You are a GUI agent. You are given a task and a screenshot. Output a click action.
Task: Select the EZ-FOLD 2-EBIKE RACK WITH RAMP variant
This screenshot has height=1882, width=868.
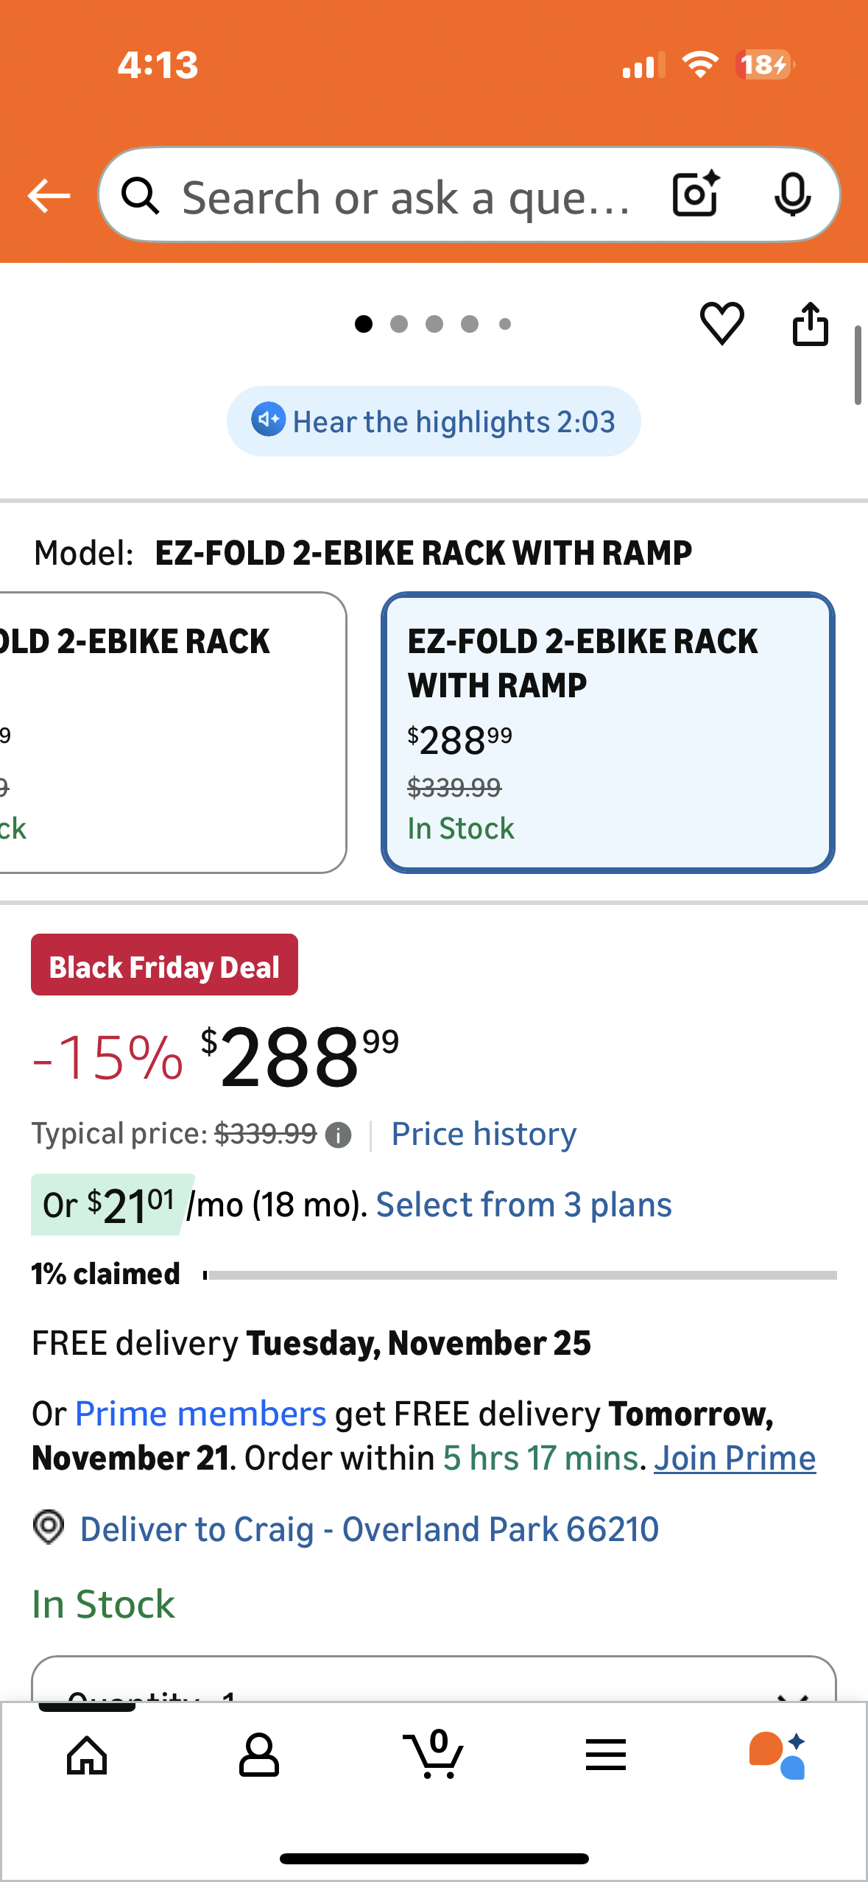coord(606,733)
